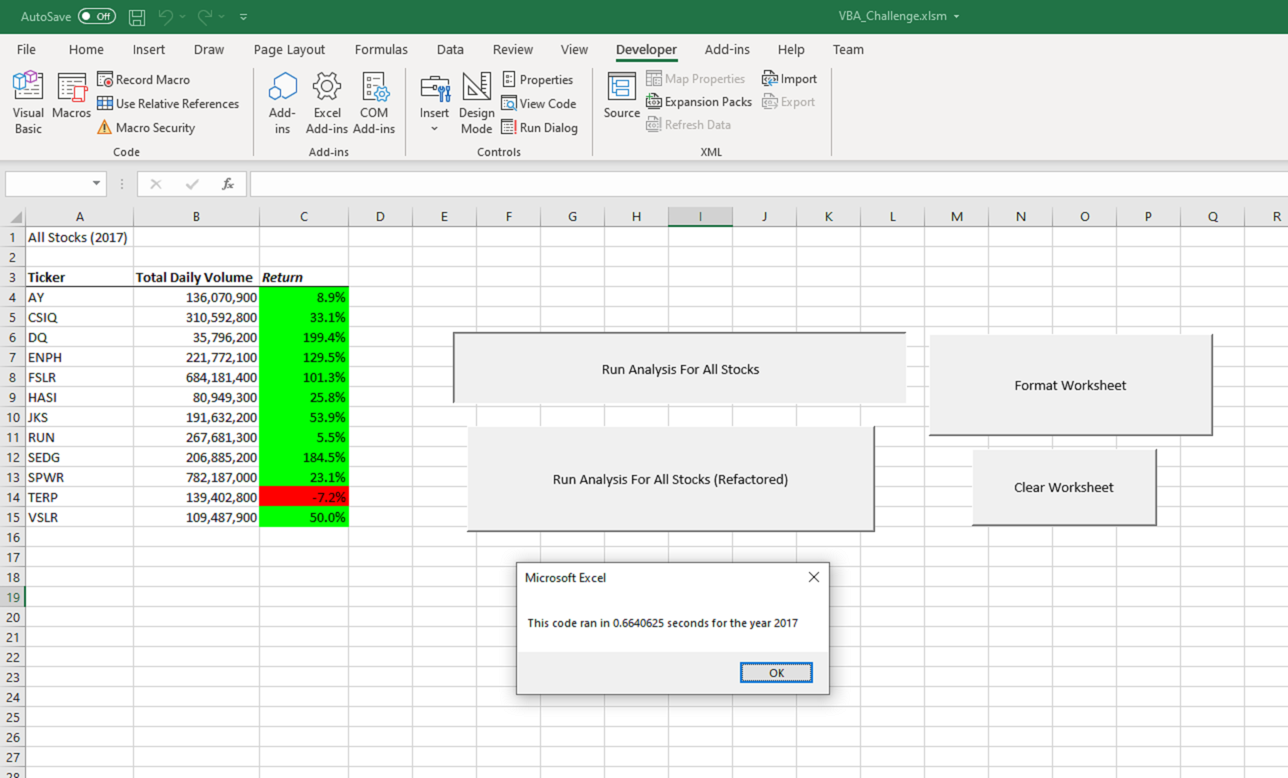The image size is (1288, 778).
Task: Expand the Undo history dropdown
Action: coord(182,17)
